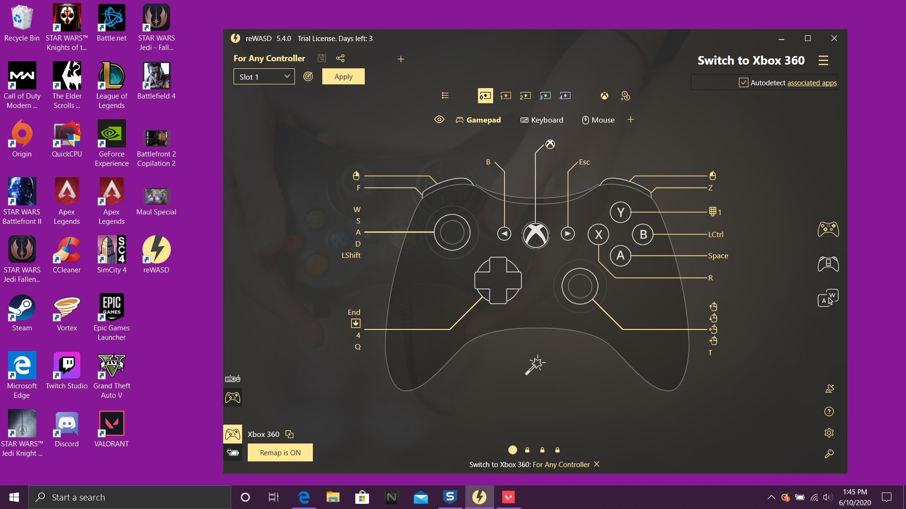Select the first yellow page indicator dot
The width and height of the screenshot is (906, 509).
coord(512,450)
